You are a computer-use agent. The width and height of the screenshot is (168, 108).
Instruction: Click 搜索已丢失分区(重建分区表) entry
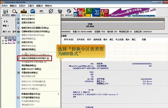pyautogui.click(x=35, y=28)
